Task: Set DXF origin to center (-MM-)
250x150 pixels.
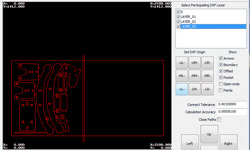Action: tap(195, 76)
